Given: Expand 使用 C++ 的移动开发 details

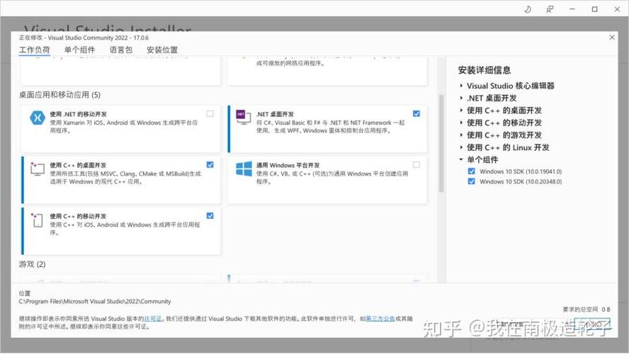Looking at the screenshot, I should coord(461,122).
